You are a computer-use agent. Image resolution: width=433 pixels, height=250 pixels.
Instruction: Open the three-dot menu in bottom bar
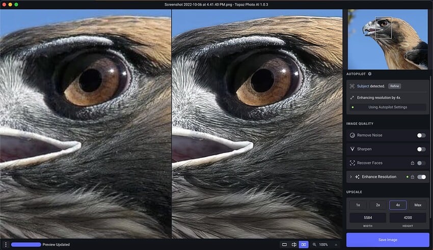click(6, 244)
